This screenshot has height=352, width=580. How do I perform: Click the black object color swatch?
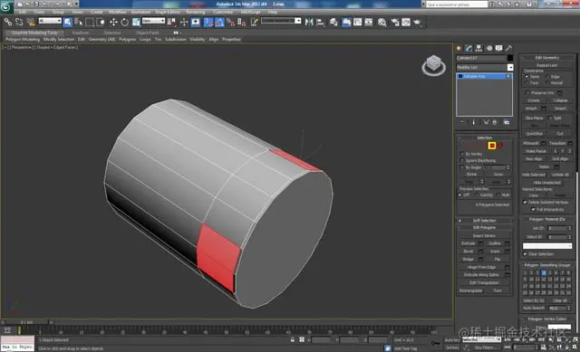tap(510, 58)
